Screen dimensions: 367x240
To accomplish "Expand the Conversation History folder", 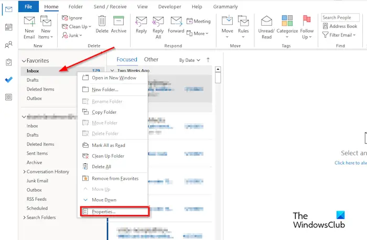I will coord(24,172).
